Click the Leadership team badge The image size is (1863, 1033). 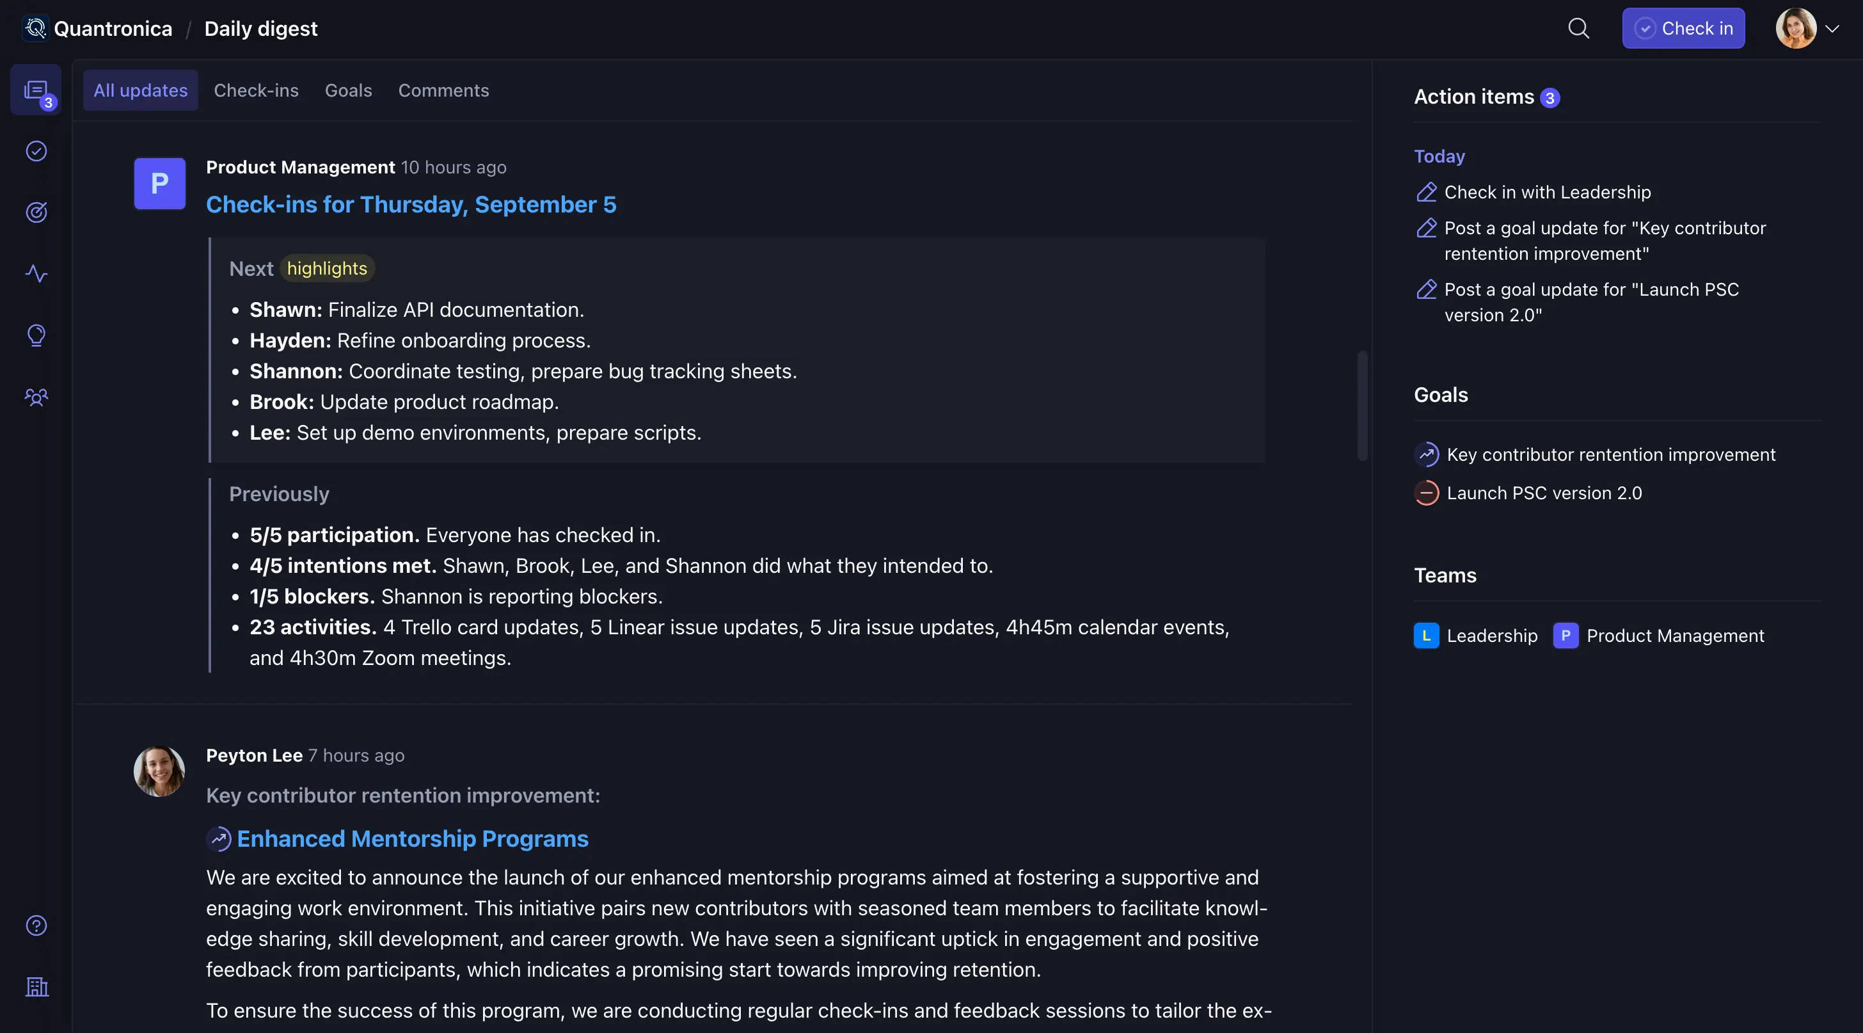1476,636
